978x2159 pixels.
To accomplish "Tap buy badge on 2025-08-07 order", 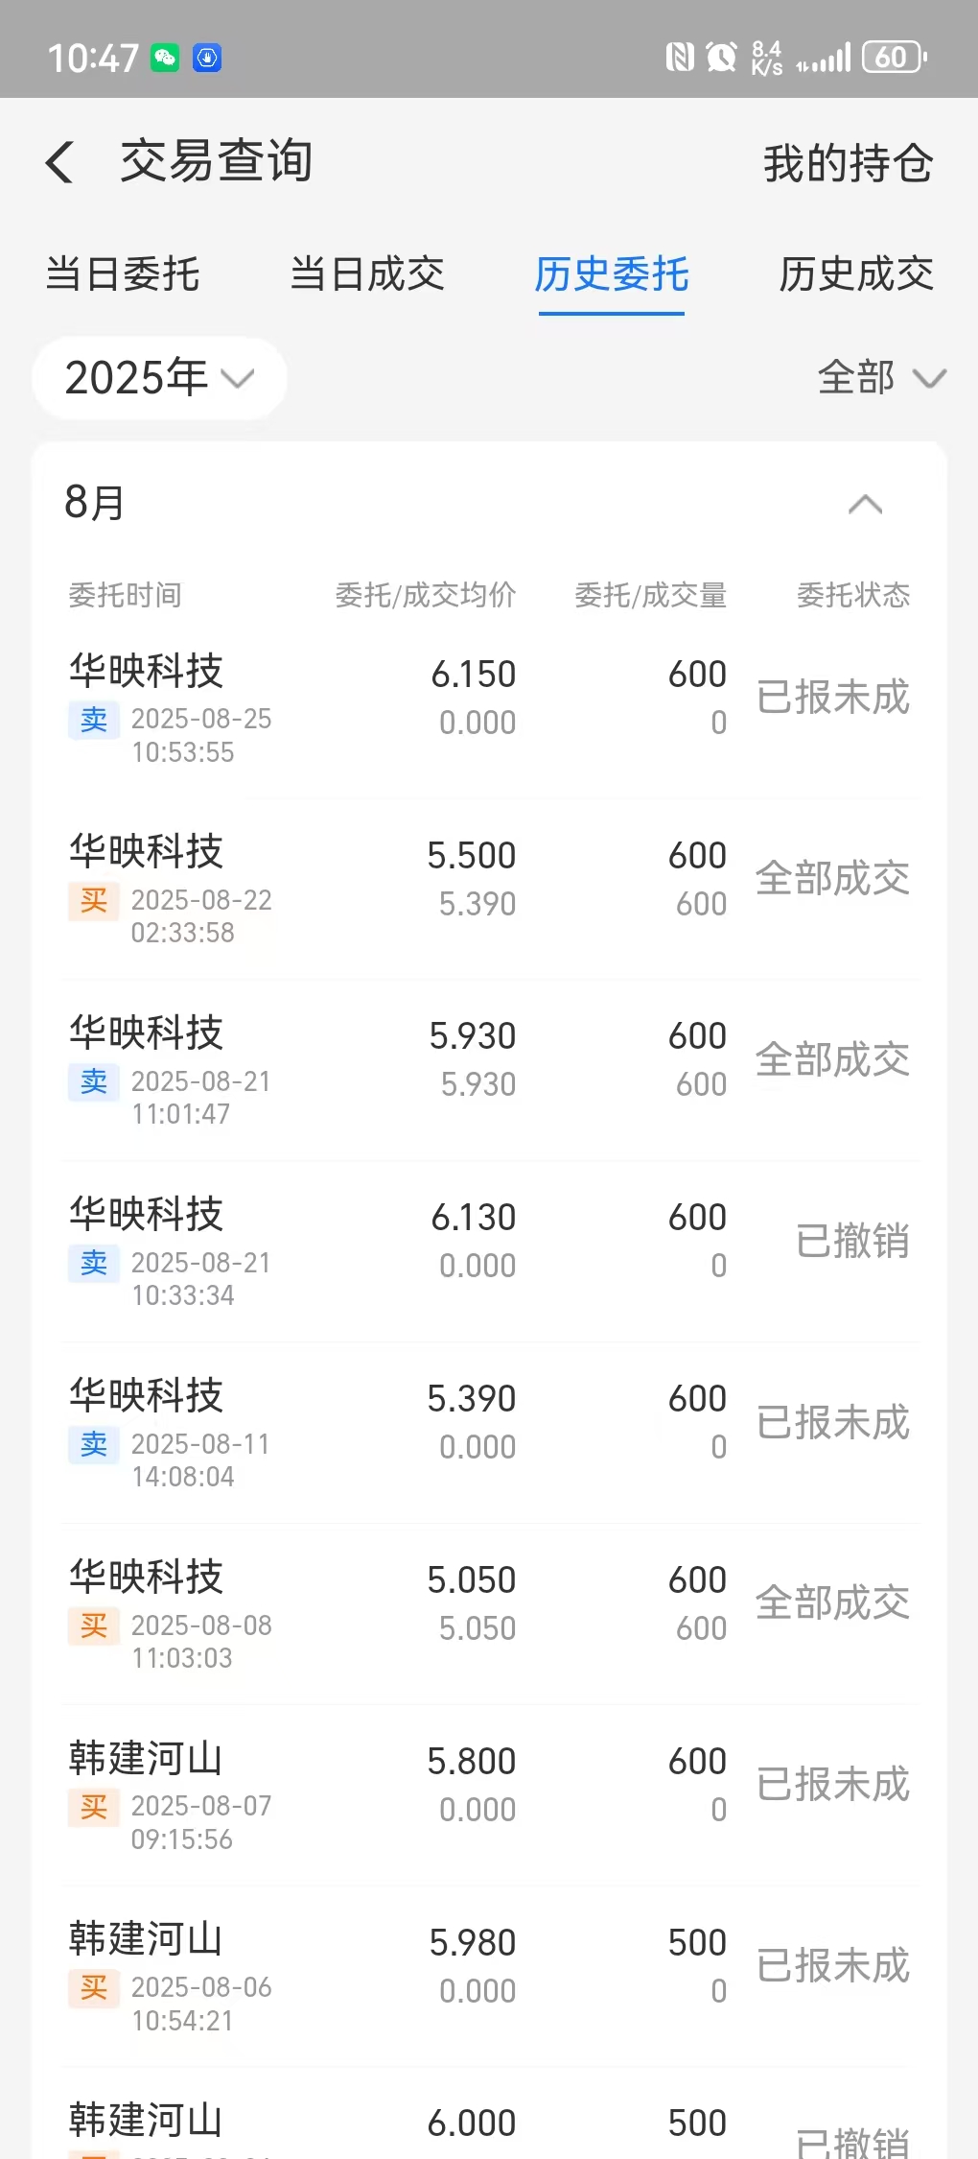I will (x=94, y=1807).
